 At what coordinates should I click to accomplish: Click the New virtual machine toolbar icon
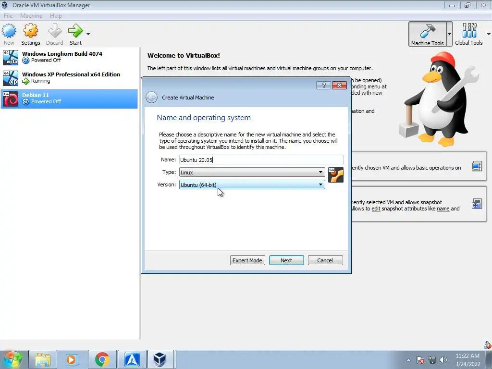(x=9, y=31)
